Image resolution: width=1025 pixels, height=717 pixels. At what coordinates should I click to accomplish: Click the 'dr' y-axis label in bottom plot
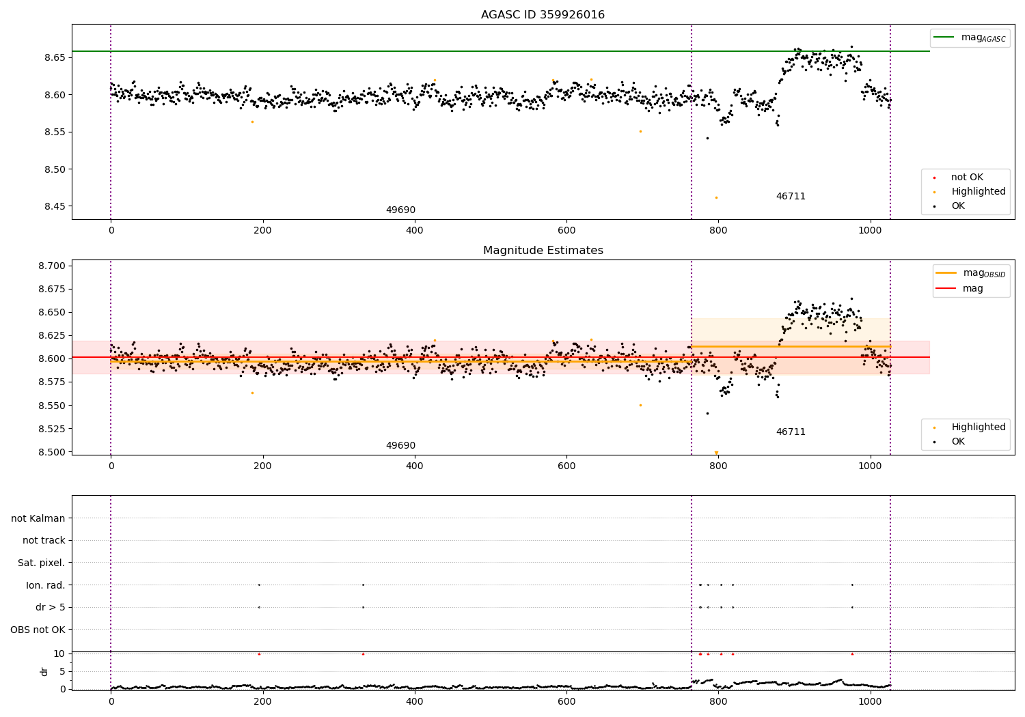[x=44, y=671]
